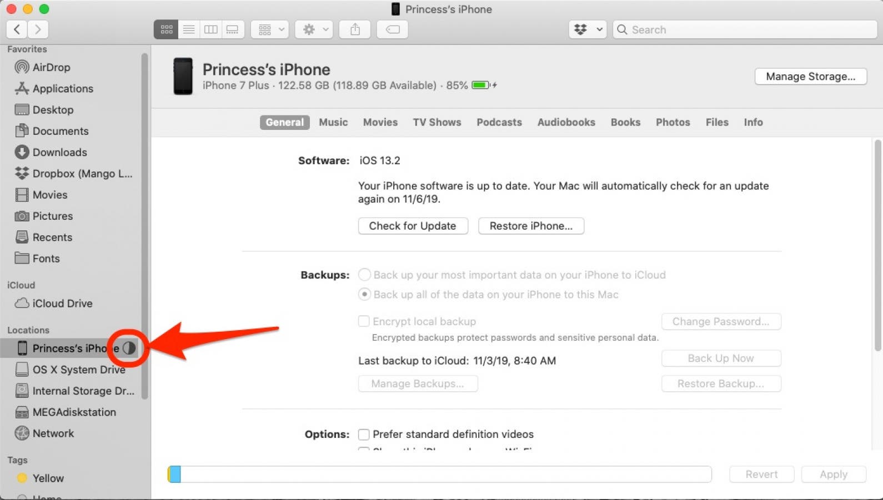Select the General tab
The image size is (883, 500).
click(x=284, y=122)
